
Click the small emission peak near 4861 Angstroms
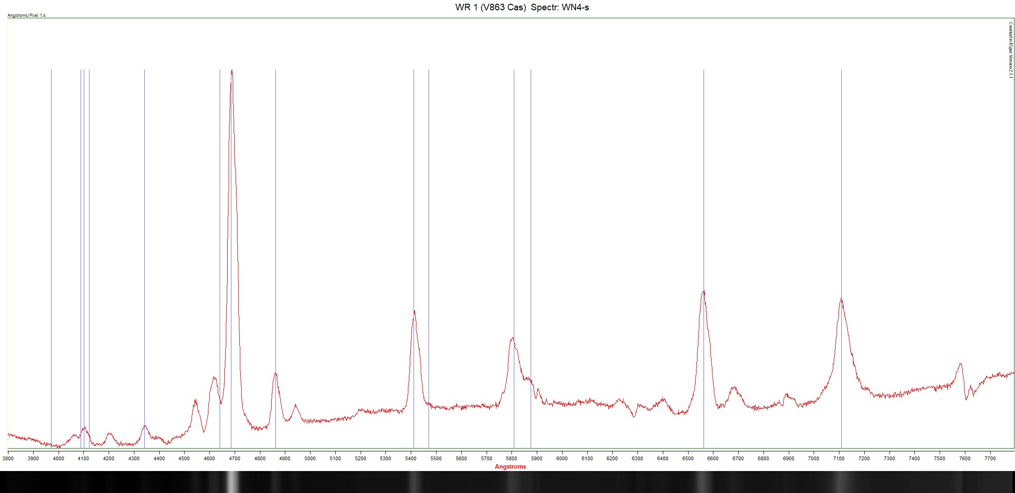click(x=275, y=374)
